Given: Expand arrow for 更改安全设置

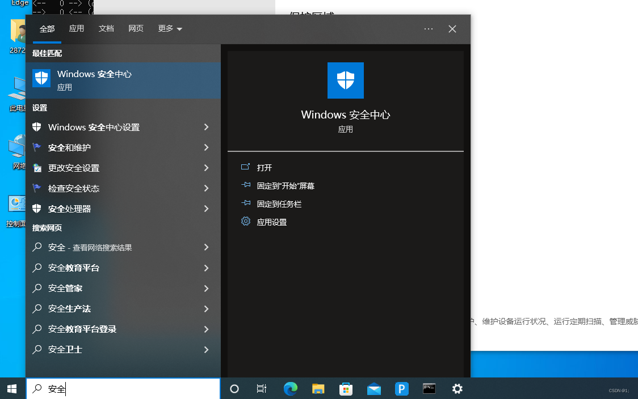Looking at the screenshot, I should coord(206,168).
